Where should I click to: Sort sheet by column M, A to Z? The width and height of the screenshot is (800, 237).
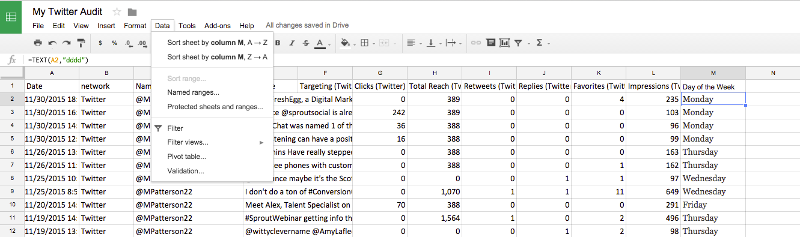(213, 43)
